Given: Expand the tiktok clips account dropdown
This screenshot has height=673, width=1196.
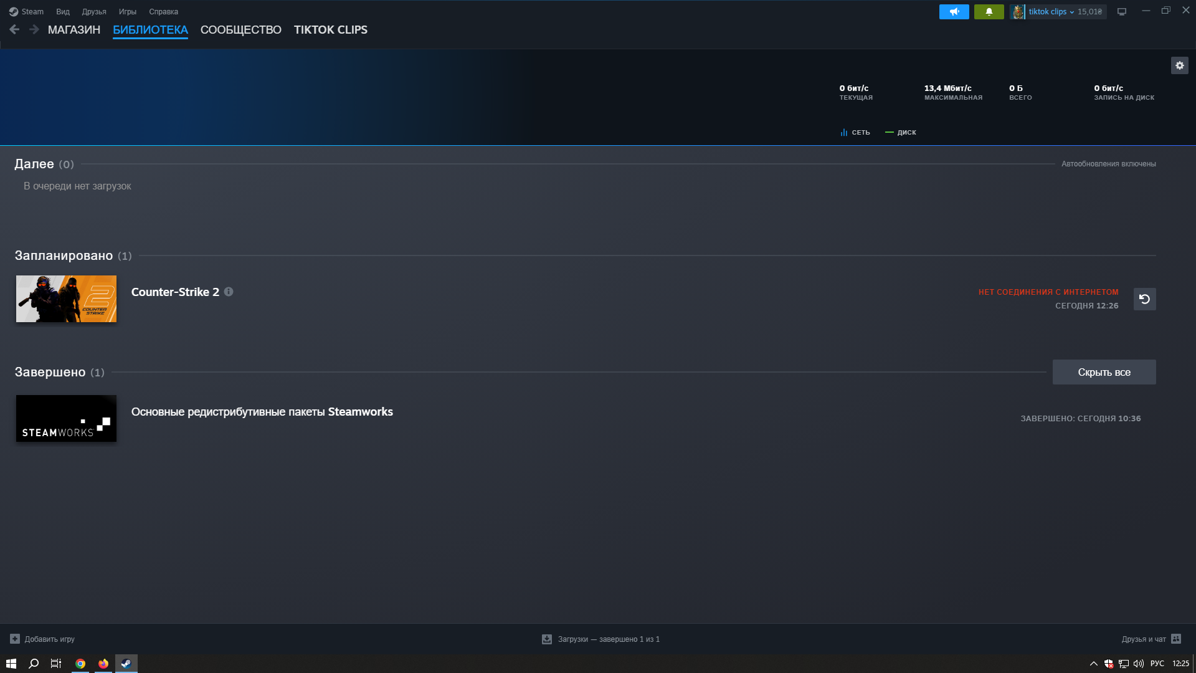Looking at the screenshot, I should [x=1071, y=12].
